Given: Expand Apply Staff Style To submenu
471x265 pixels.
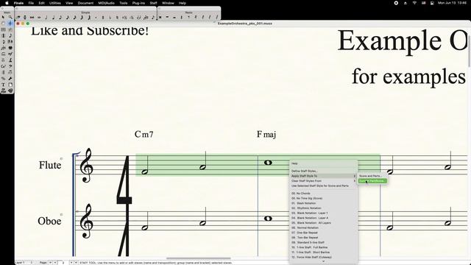Looking at the screenshot, I should 324,176.
